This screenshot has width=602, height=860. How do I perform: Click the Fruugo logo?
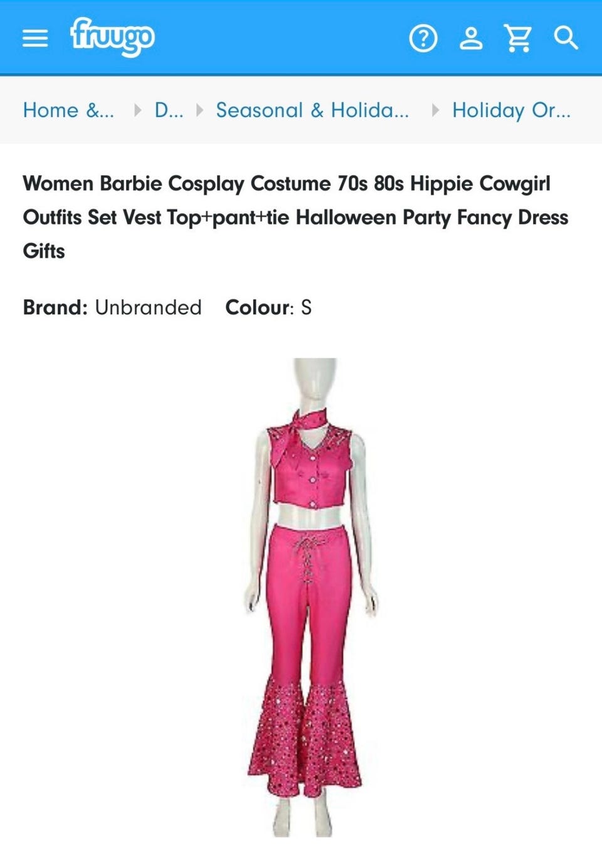pyautogui.click(x=112, y=37)
